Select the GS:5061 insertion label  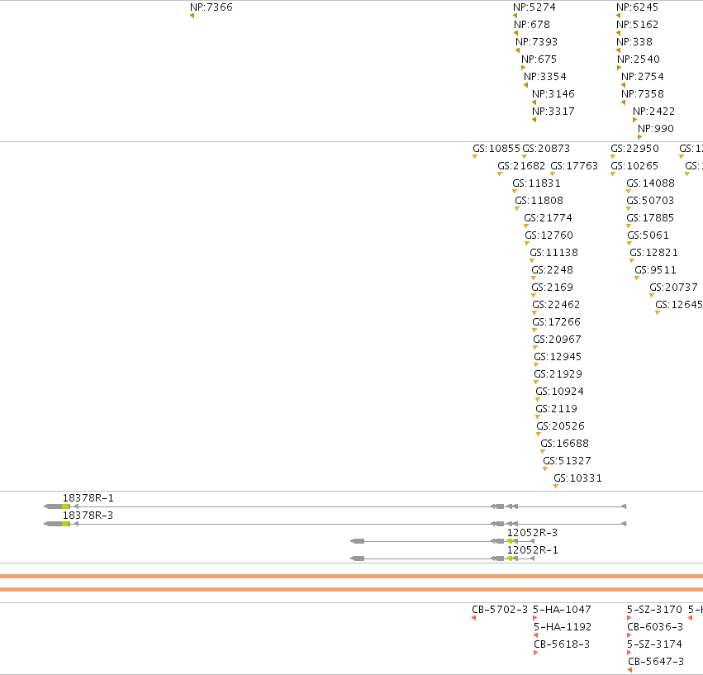click(x=648, y=235)
